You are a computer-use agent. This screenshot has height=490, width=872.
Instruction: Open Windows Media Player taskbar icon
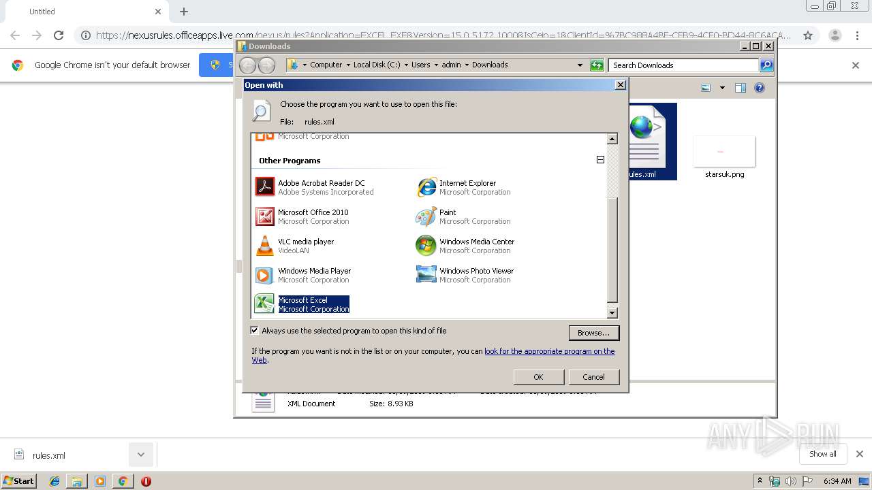100,481
